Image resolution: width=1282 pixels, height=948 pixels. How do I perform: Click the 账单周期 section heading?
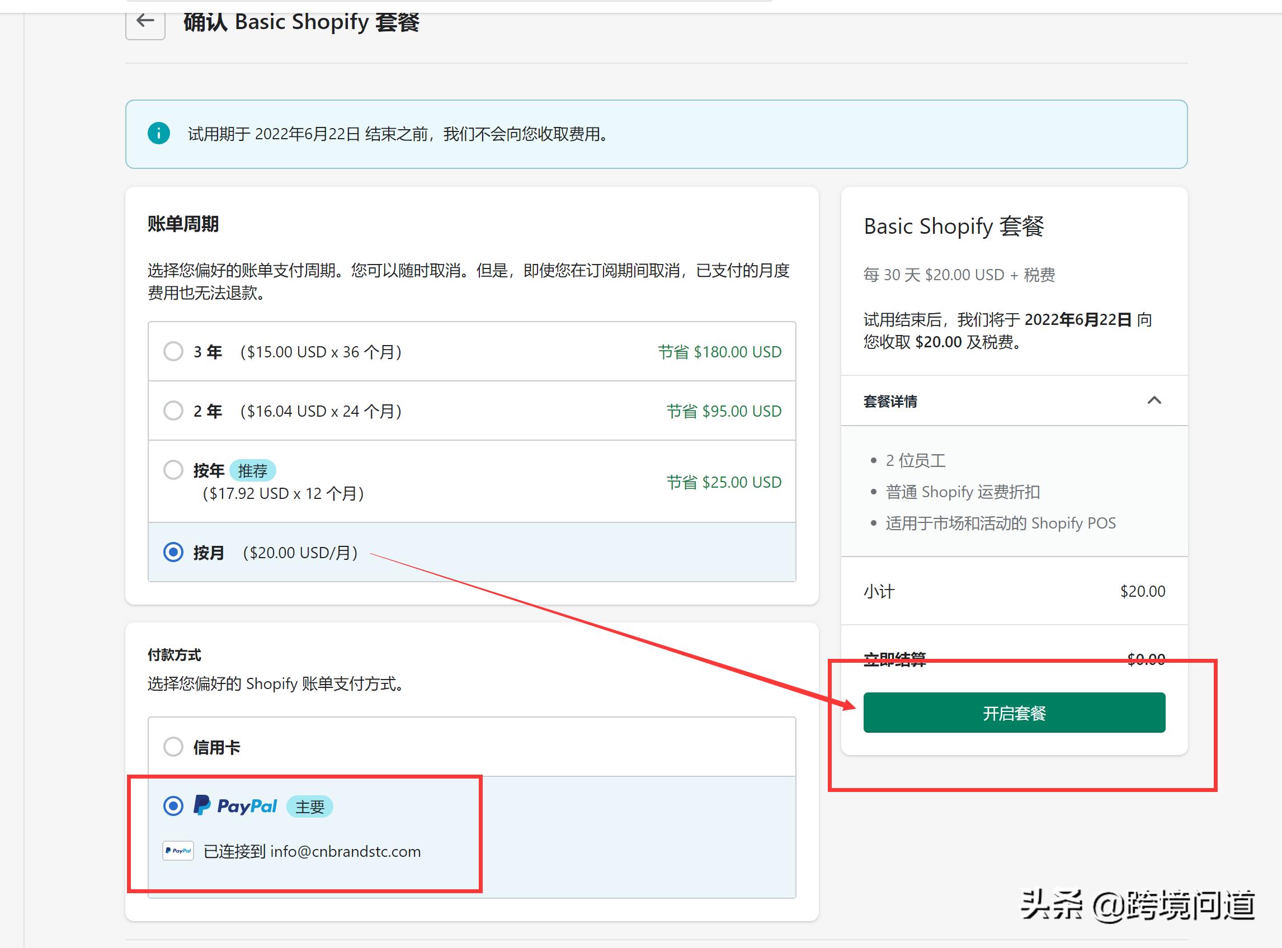pyautogui.click(x=182, y=224)
